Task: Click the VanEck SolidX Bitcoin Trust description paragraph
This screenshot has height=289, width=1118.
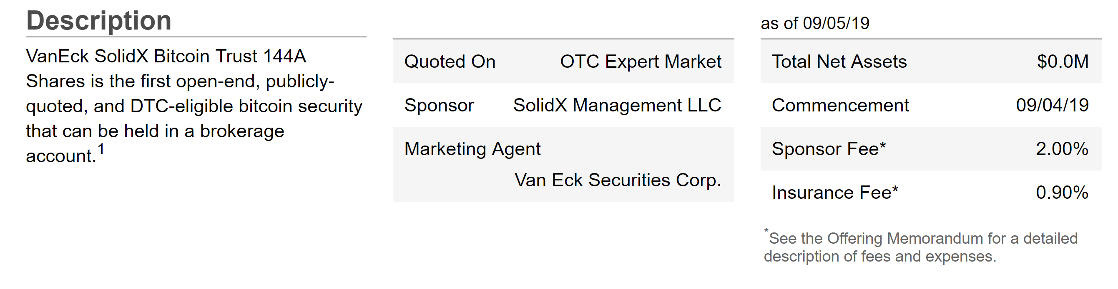Action: 193,106
